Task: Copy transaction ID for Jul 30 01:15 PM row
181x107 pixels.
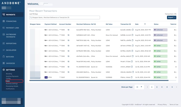Action: click(132, 67)
